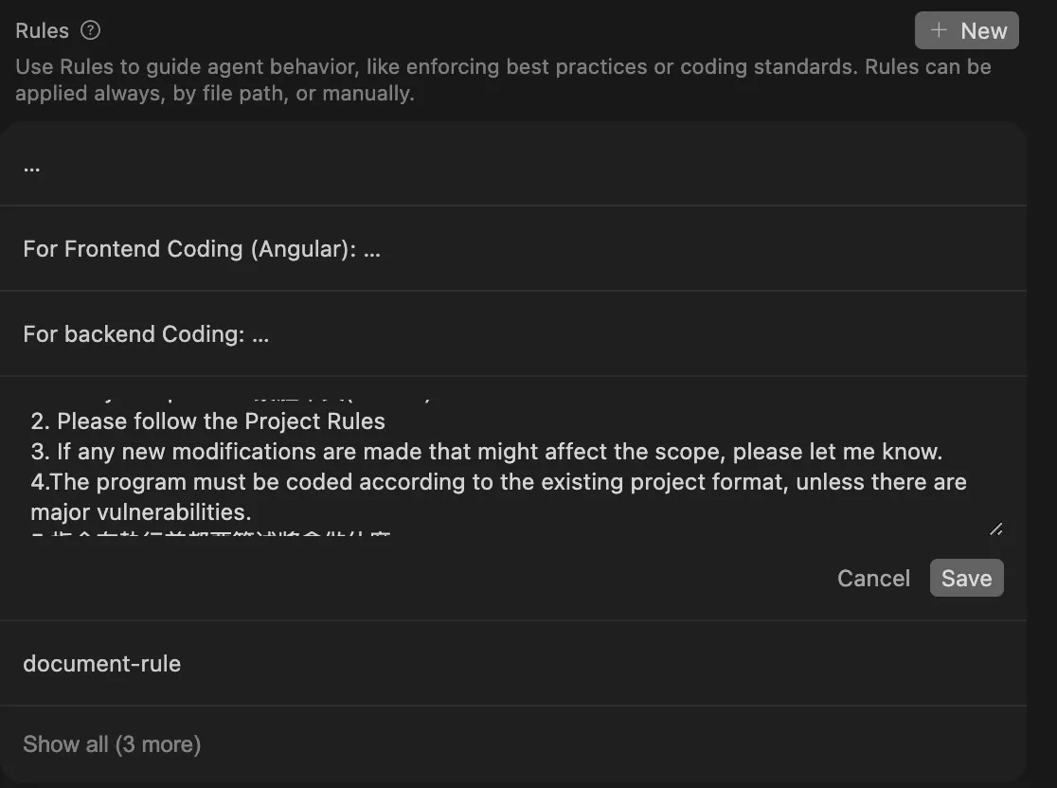The height and width of the screenshot is (788, 1057).
Task: Grab the text area resize handle
Action: (995, 528)
